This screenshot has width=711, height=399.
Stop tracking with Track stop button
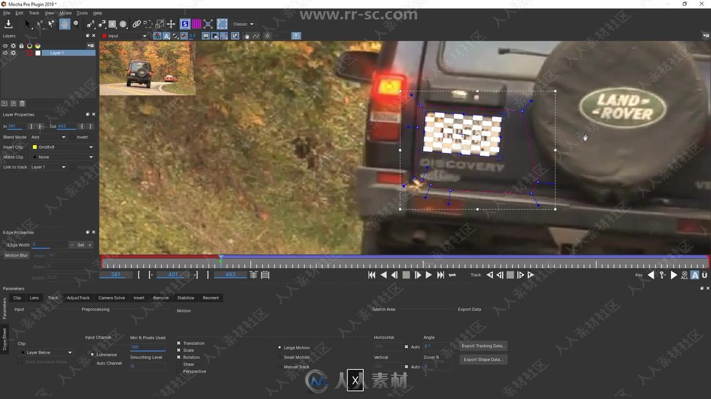pos(510,275)
